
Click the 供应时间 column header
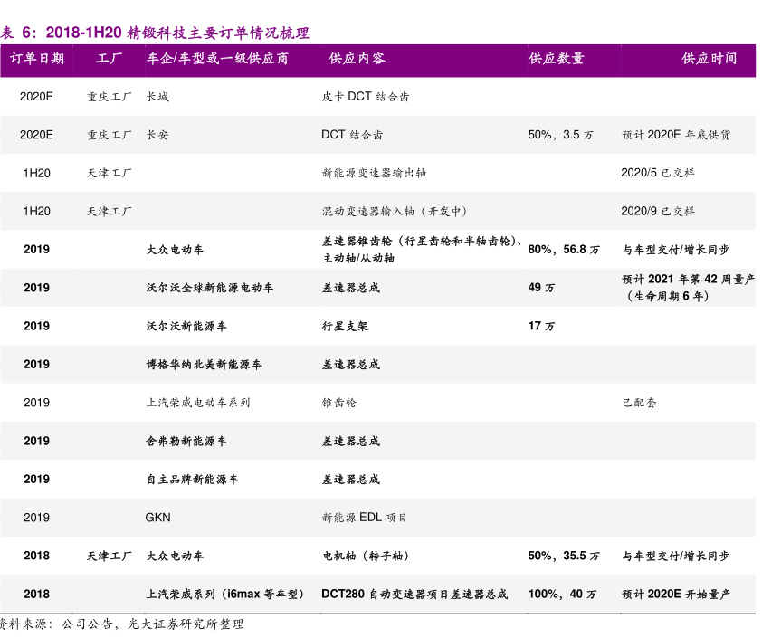click(709, 59)
